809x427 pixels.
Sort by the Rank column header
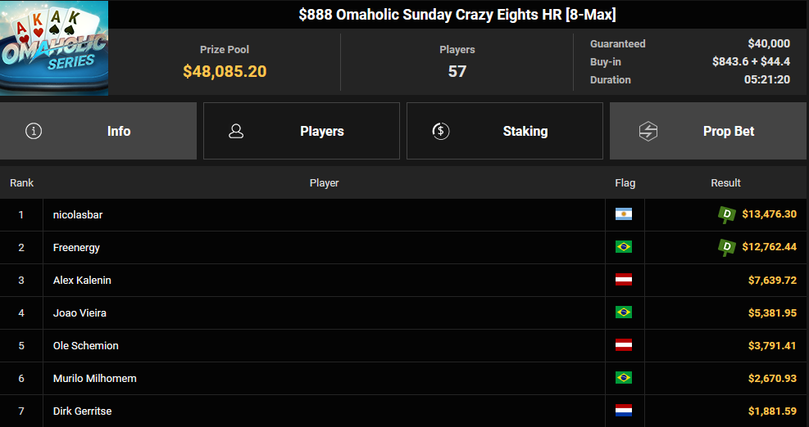coord(21,183)
